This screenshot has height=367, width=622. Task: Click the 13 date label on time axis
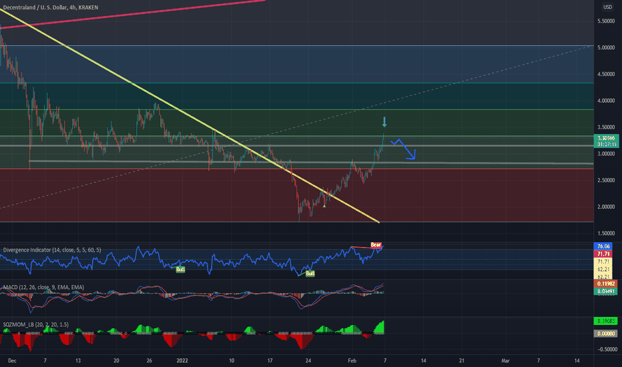(78, 360)
